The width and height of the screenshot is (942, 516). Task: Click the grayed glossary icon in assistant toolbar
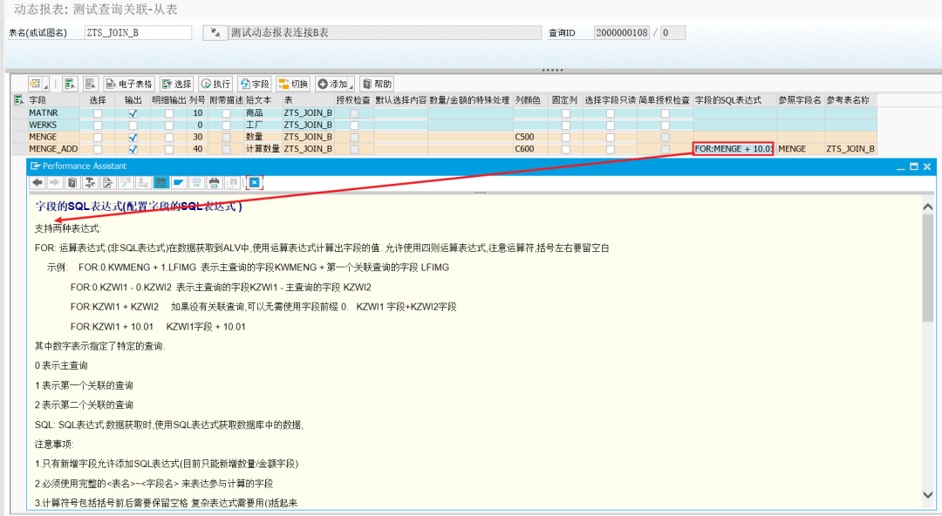pyautogui.click(x=126, y=183)
